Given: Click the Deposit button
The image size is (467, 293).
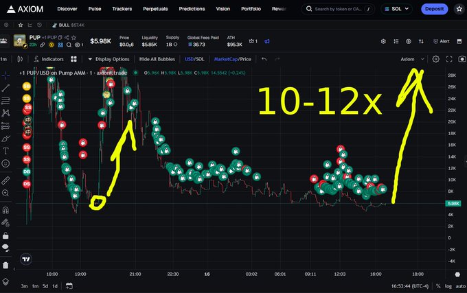Looking at the screenshot, I should click(x=434, y=9).
